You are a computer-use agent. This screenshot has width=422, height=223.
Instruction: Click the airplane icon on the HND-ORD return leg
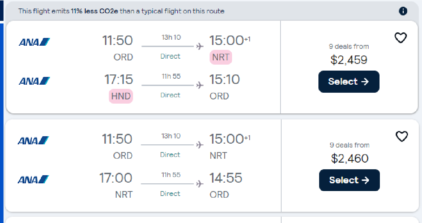(x=200, y=85)
